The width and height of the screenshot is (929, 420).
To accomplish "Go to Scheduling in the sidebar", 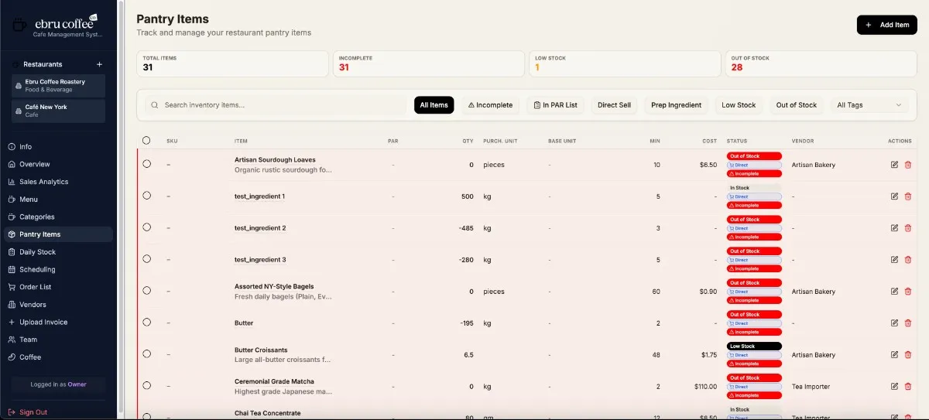I will pyautogui.click(x=37, y=269).
